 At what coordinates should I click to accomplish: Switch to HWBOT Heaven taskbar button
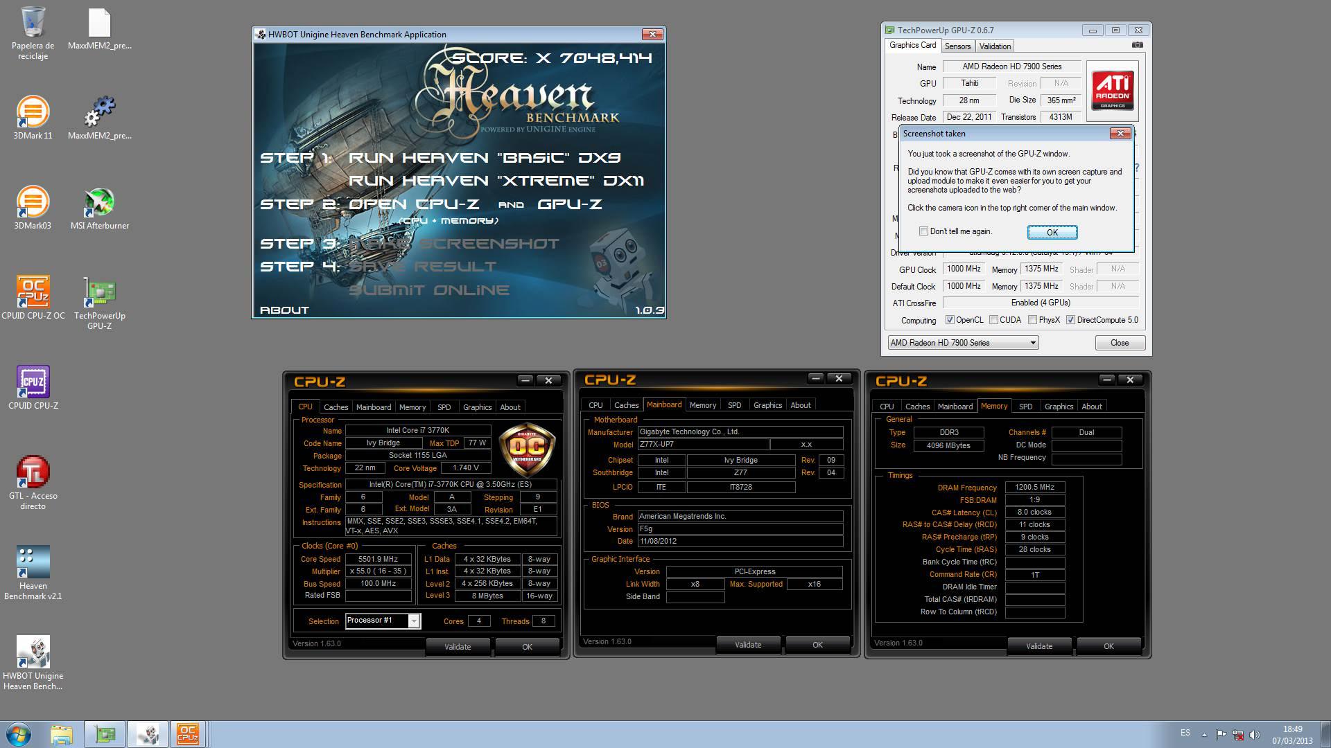147,734
